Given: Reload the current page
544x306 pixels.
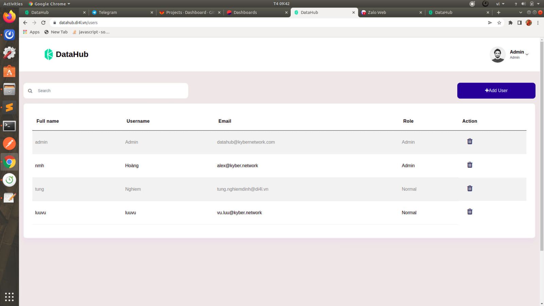Looking at the screenshot, I should (x=43, y=23).
